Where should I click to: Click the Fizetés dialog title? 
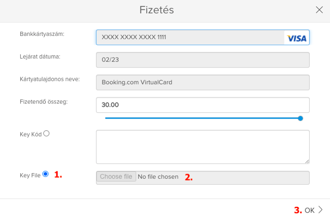pos(157,10)
